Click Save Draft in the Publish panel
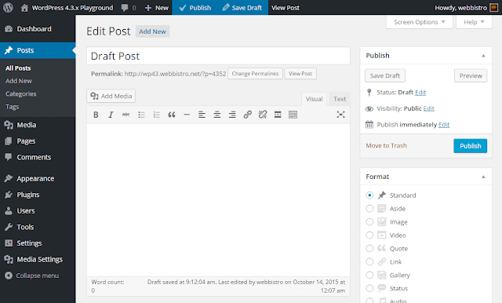Image resolution: width=502 pixels, height=303 pixels. click(385, 75)
